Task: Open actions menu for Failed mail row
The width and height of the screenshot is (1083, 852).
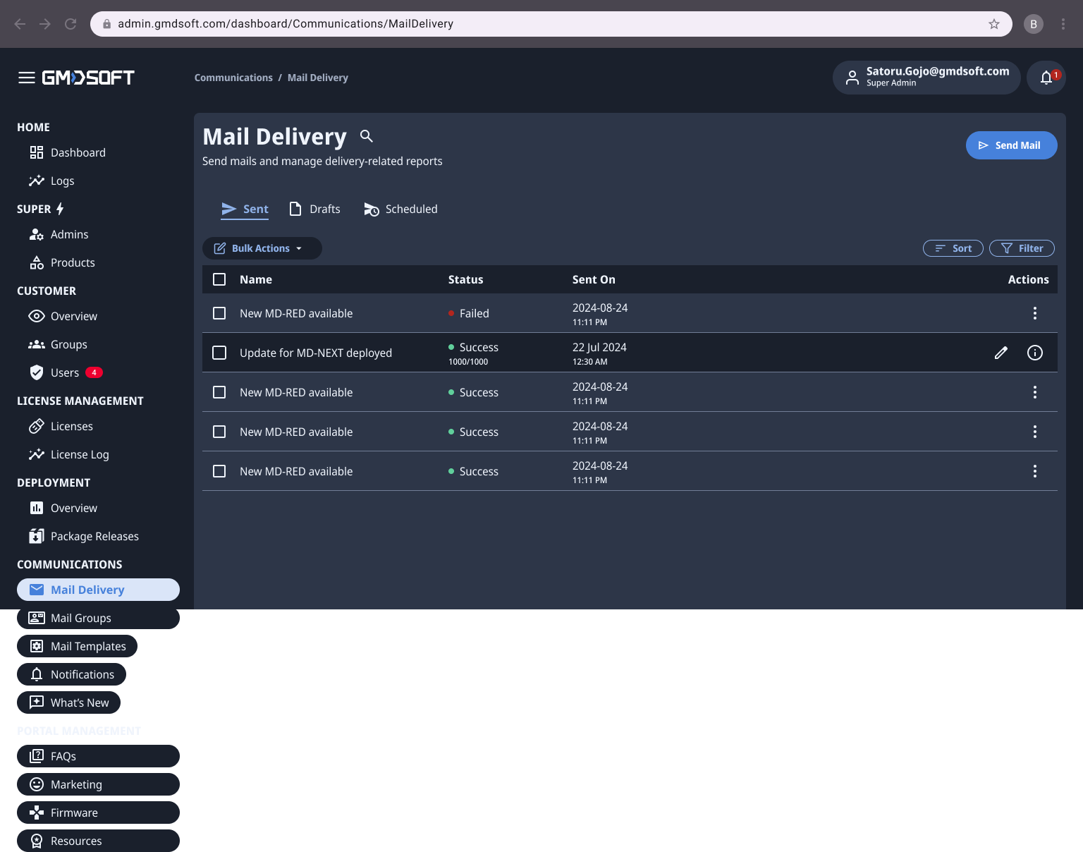Action: click(x=1035, y=313)
